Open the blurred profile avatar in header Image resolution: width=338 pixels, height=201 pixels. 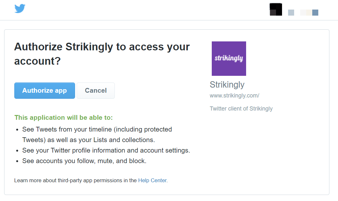click(x=276, y=9)
